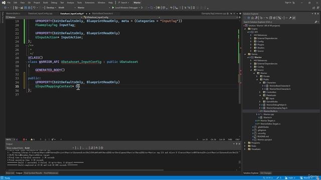Start Local Windows Debugger
This screenshot has width=321, height=180.
(x=125, y=7)
